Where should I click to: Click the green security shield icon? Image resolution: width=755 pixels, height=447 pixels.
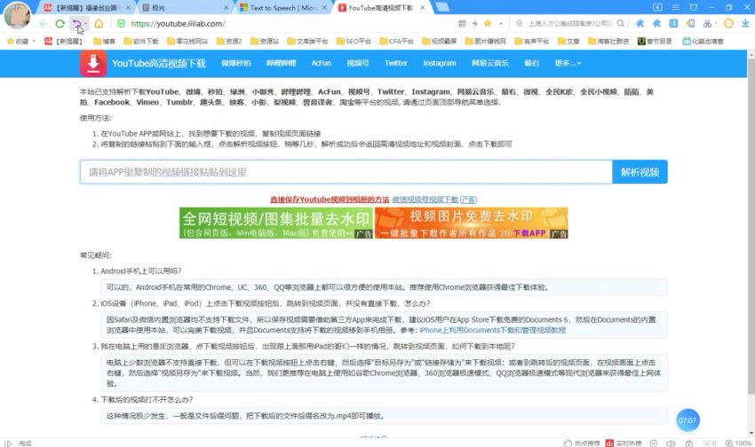[121, 24]
